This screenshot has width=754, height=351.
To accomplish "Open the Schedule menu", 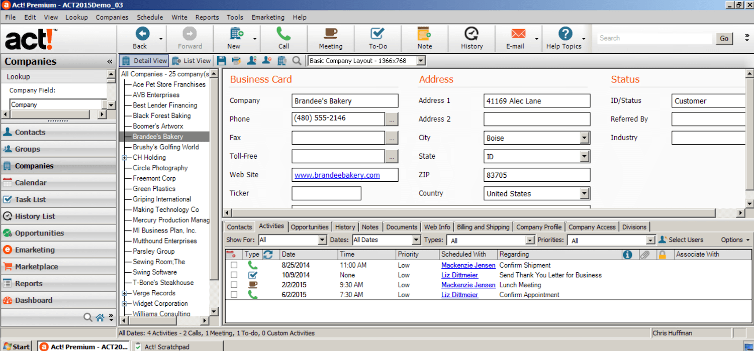I will [150, 17].
